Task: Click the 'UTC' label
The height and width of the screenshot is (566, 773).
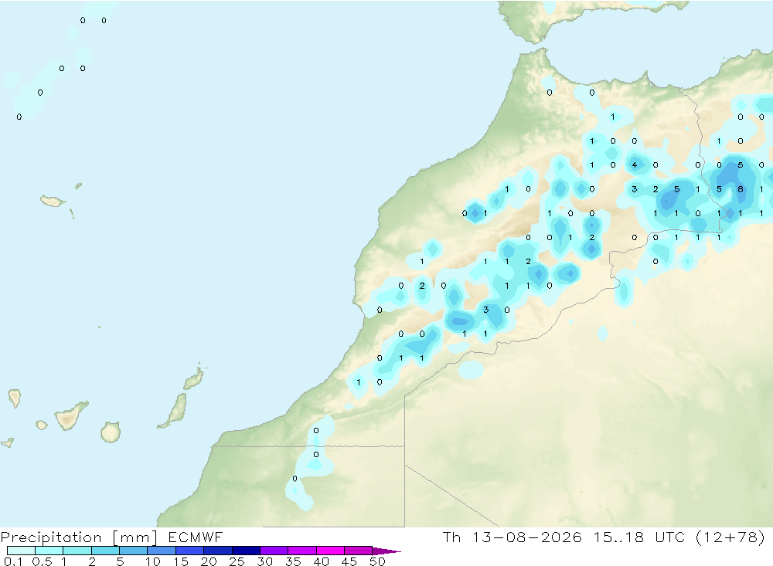Action: tap(671, 537)
